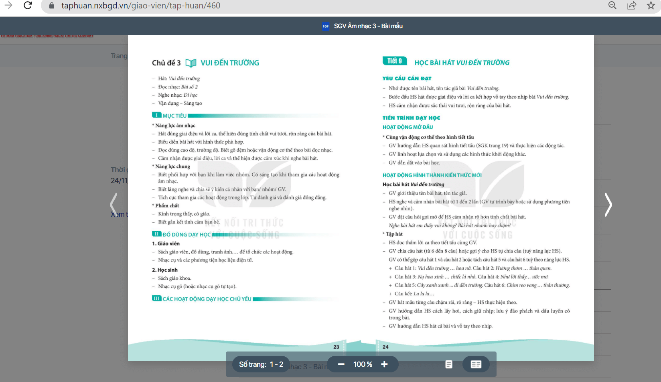The image size is (661, 382).
Task: Click the partially hidden Xem link at left
Action: coord(119,214)
